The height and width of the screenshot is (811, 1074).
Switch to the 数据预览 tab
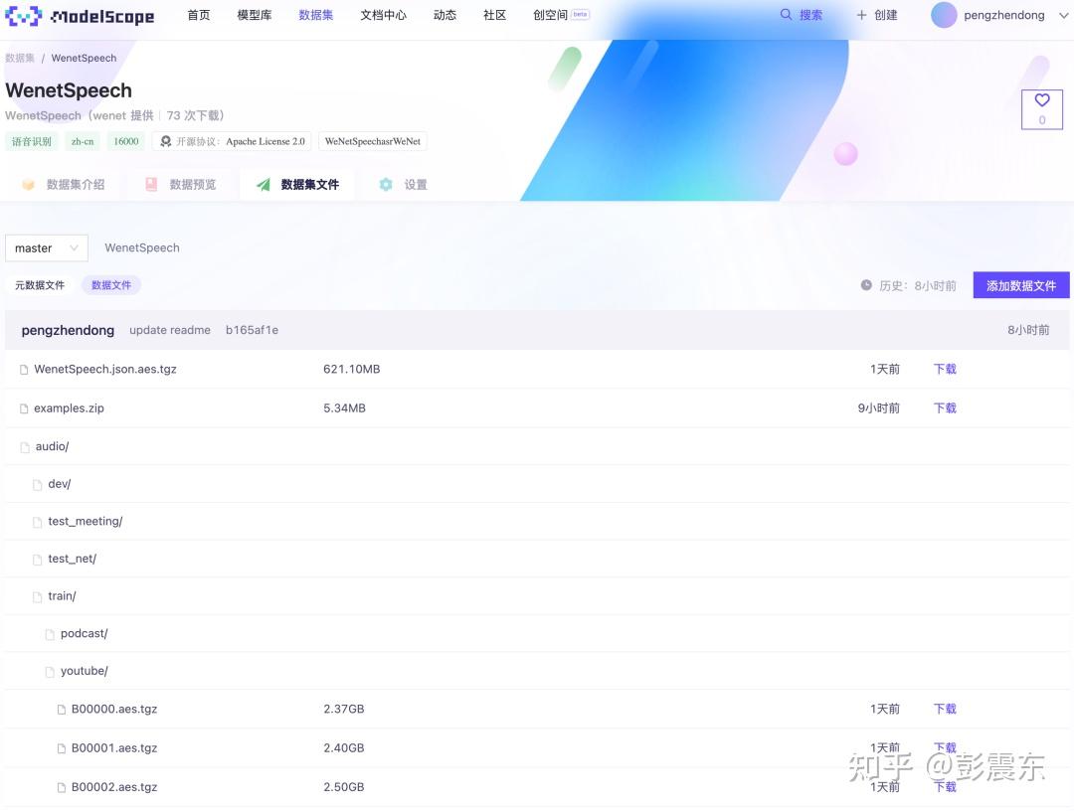coord(181,184)
